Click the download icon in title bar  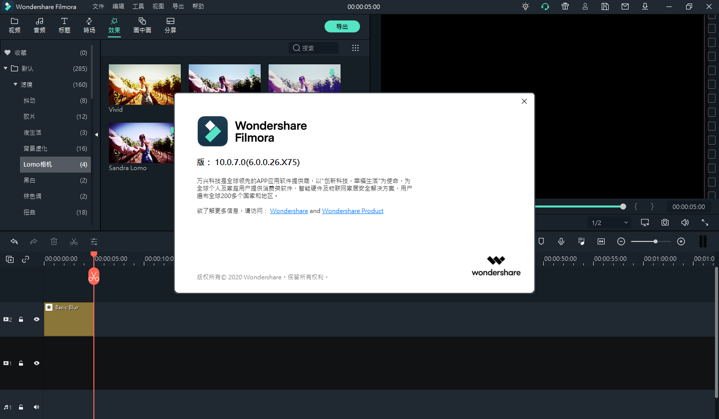pos(645,6)
